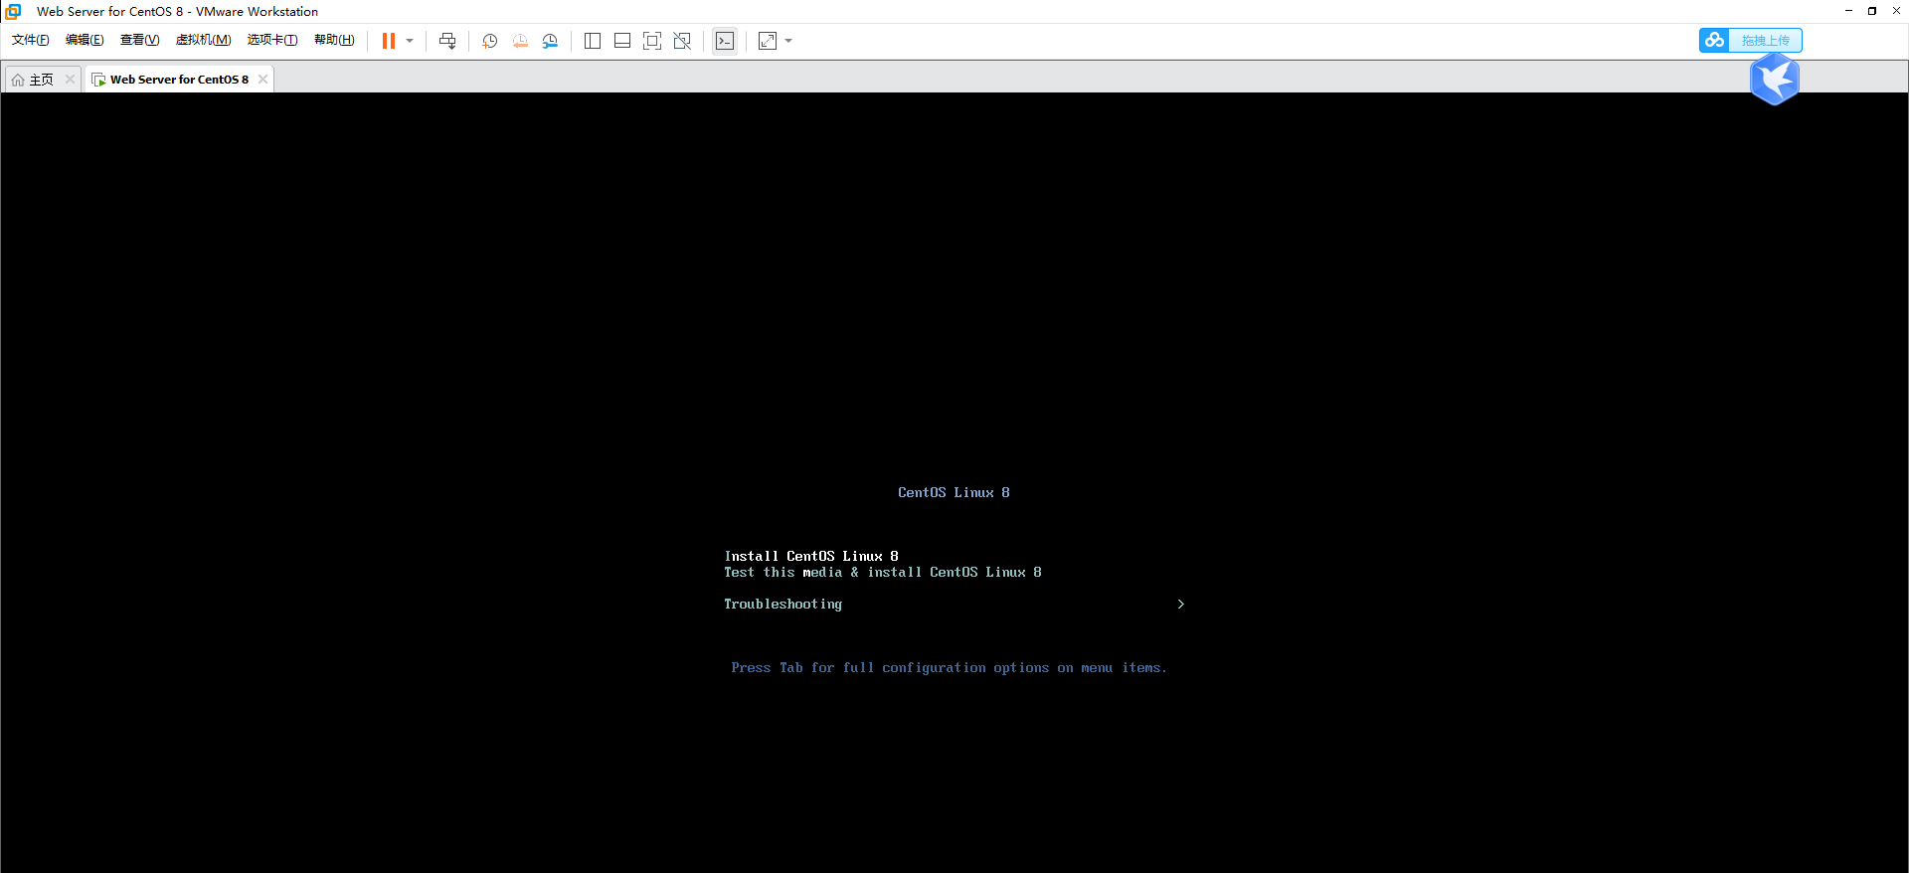Expand the power options dropdown arrow

point(410,41)
